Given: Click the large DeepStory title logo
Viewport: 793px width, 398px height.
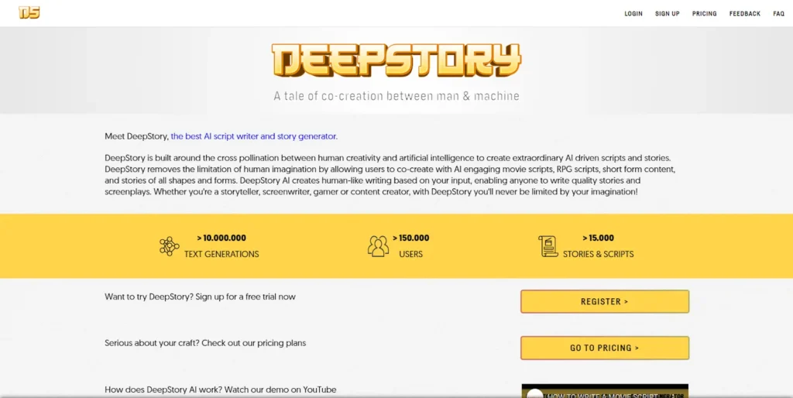Looking at the screenshot, I should click(396, 60).
